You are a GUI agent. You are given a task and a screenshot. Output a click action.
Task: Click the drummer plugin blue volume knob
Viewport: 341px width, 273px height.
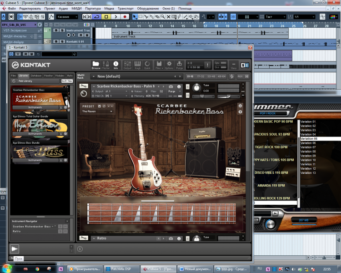[271, 224]
